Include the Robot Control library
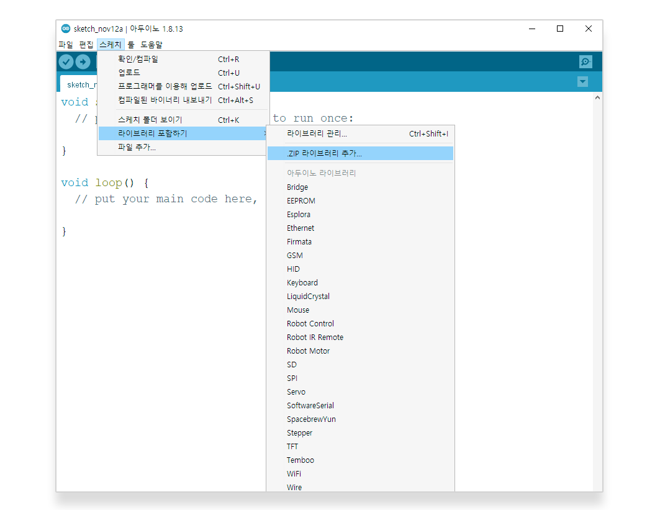The width and height of the screenshot is (660, 510). coord(360,324)
